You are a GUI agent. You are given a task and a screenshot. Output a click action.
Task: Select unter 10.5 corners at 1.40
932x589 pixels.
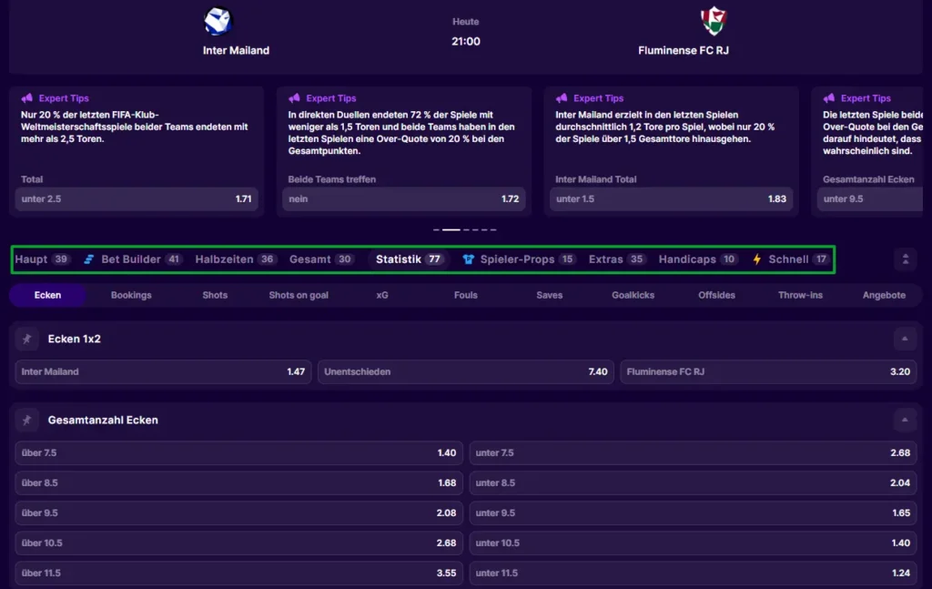693,543
